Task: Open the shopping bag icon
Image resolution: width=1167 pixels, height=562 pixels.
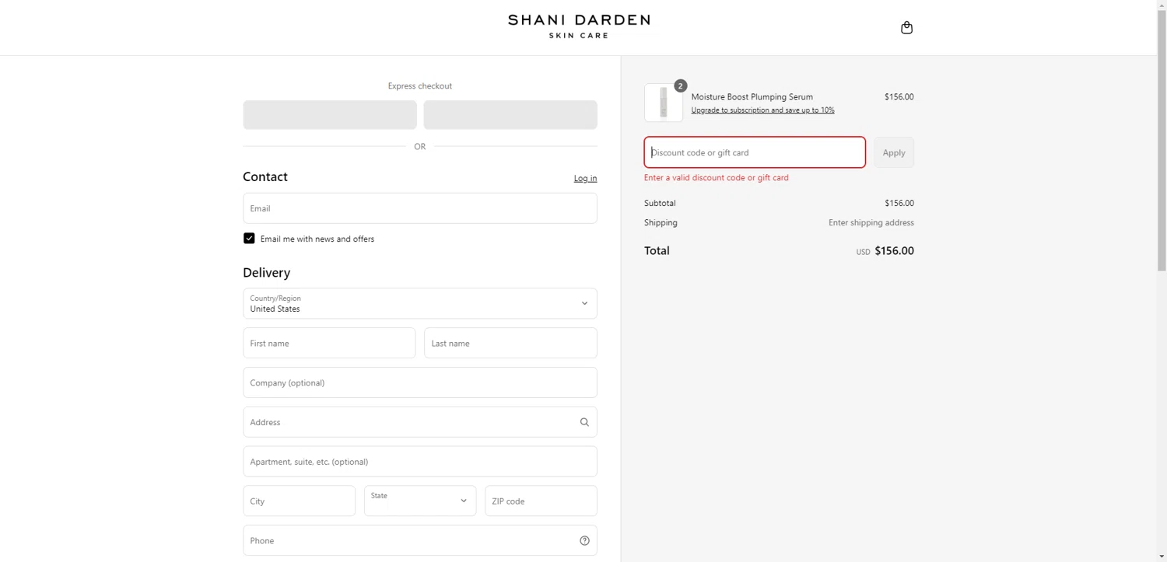Action: pyautogui.click(x=906, y=28)
